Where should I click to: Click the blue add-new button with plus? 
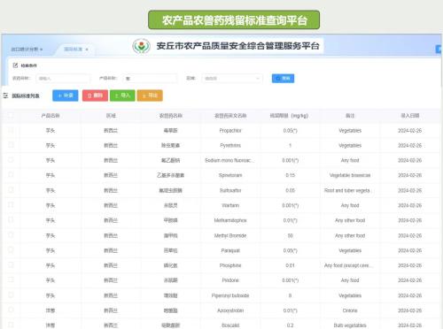(66, 96)
